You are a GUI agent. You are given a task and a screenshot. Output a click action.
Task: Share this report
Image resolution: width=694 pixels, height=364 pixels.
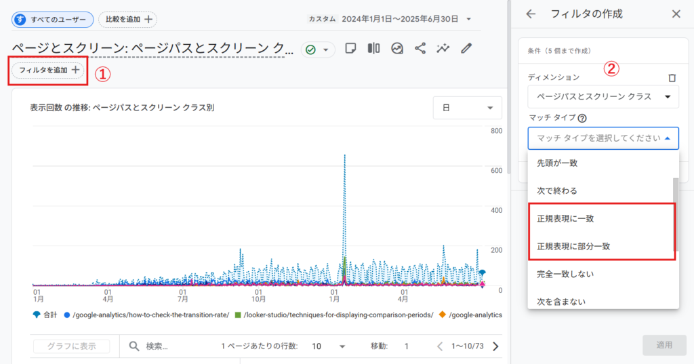(x=420, y=48)
